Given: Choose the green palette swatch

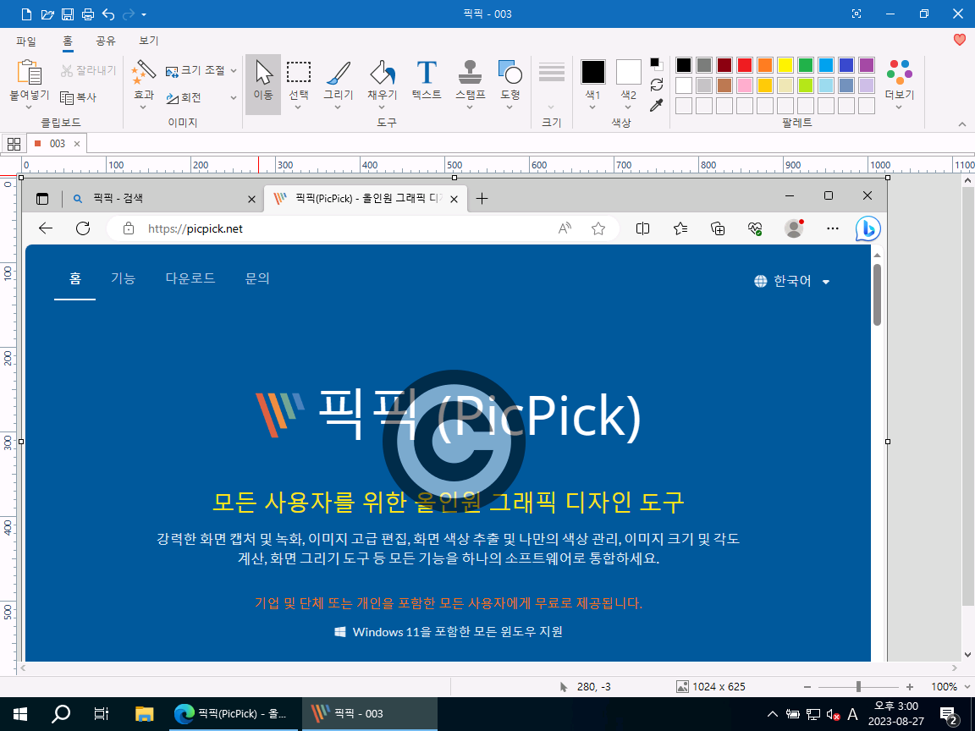Looking at the screenshot, I should pyautogui.click(x=806, y=64).
